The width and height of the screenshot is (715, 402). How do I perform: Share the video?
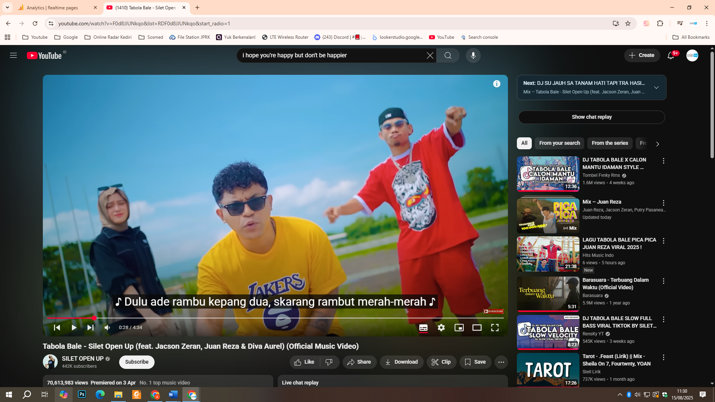pyautogui.click(x=359, y=362)
